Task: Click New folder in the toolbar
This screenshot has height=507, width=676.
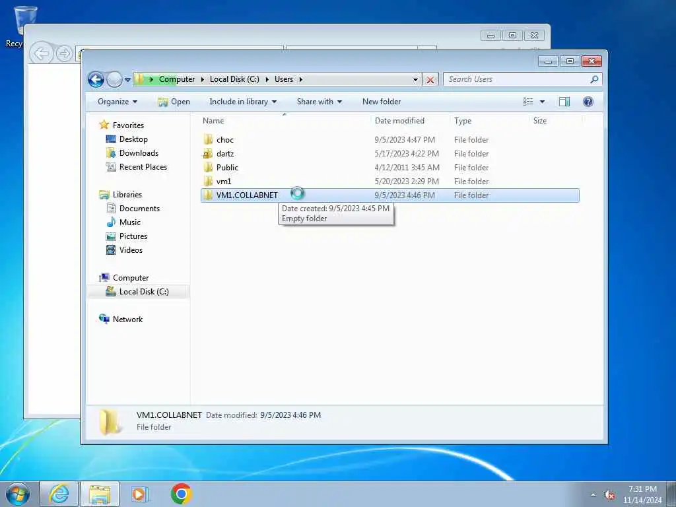Action: (x=382, y=102)
